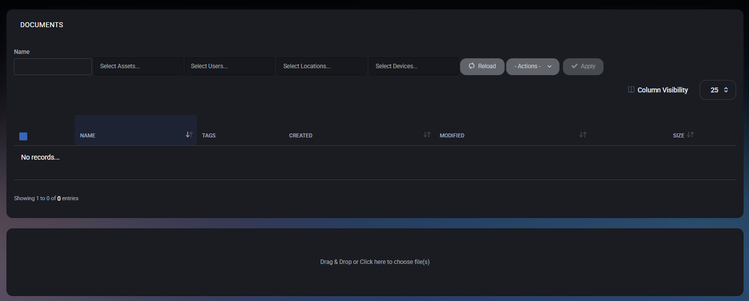Click the sort arrows beside SIZE
This screenshot has width=749, height=301.
tap(691, 135)
